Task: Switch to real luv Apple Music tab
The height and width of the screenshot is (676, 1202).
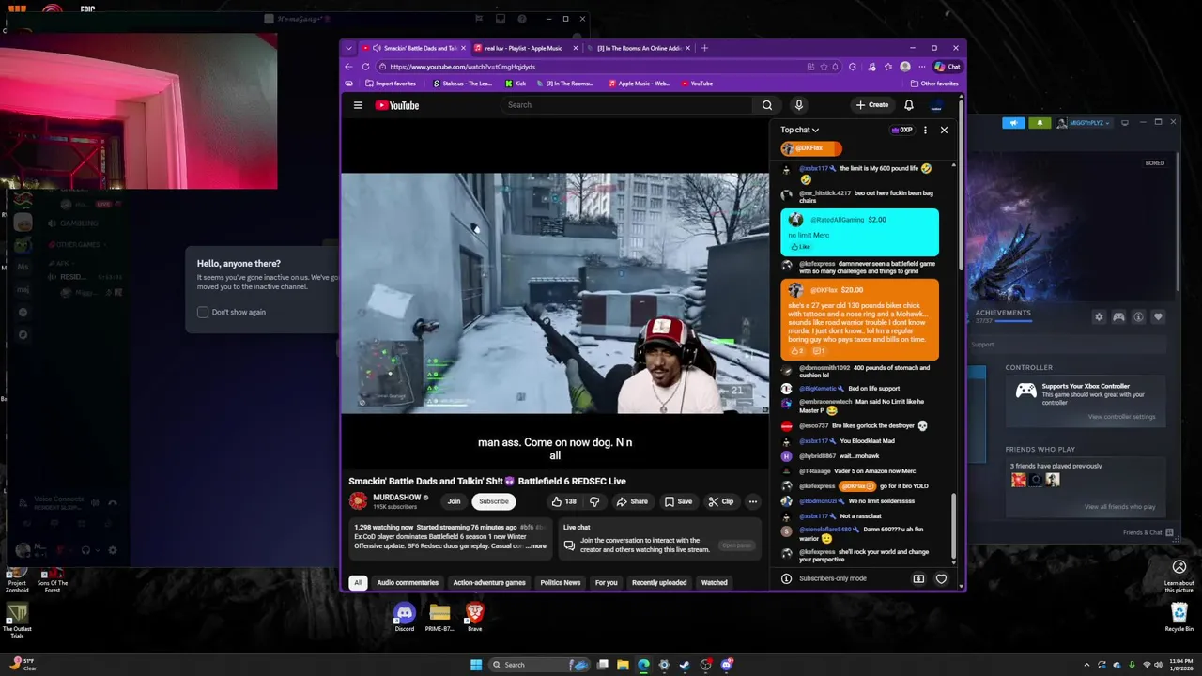Action: (x=524, y=48)
